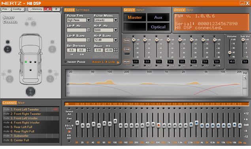Toggle the EQ L/R Link indicator

[x=69, y=131]
